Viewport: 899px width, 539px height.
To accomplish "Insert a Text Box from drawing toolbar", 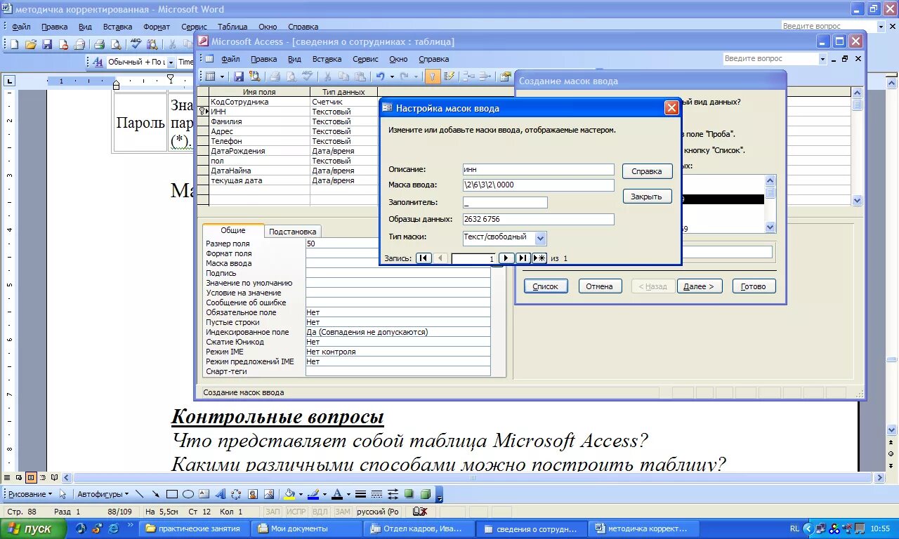I will 204,494.
